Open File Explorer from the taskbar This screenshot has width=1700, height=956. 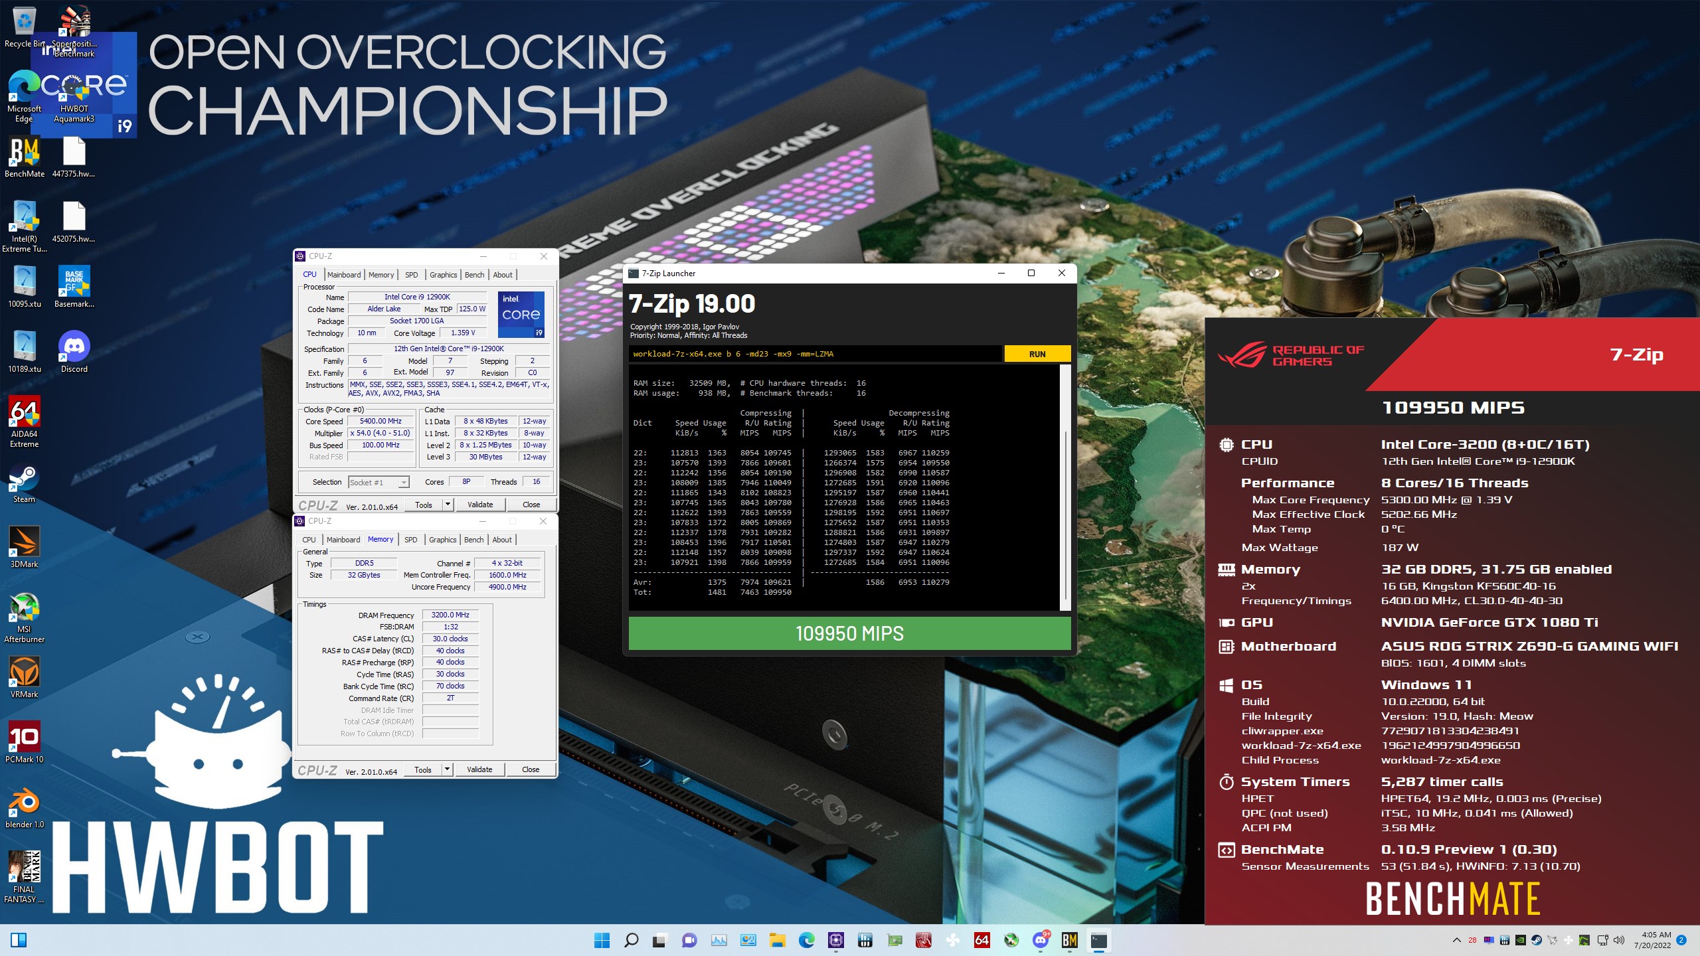point(777,940)
